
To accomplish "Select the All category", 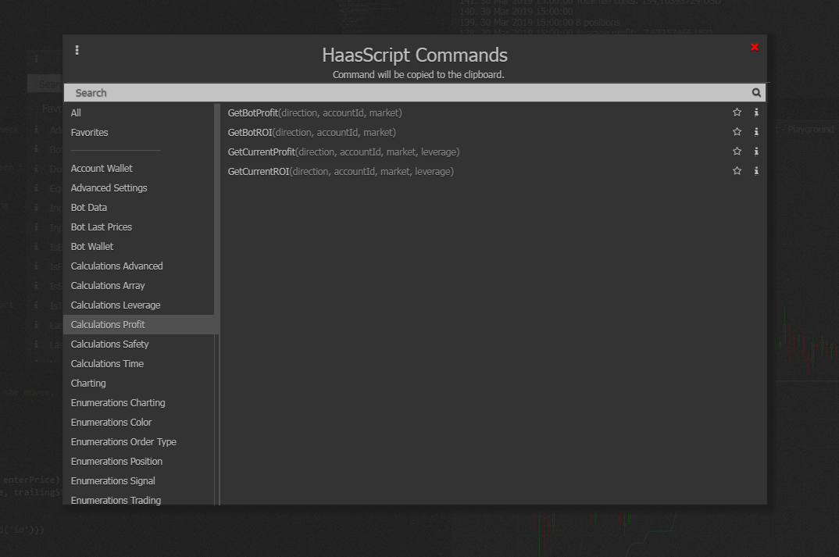I will (76, 113).
